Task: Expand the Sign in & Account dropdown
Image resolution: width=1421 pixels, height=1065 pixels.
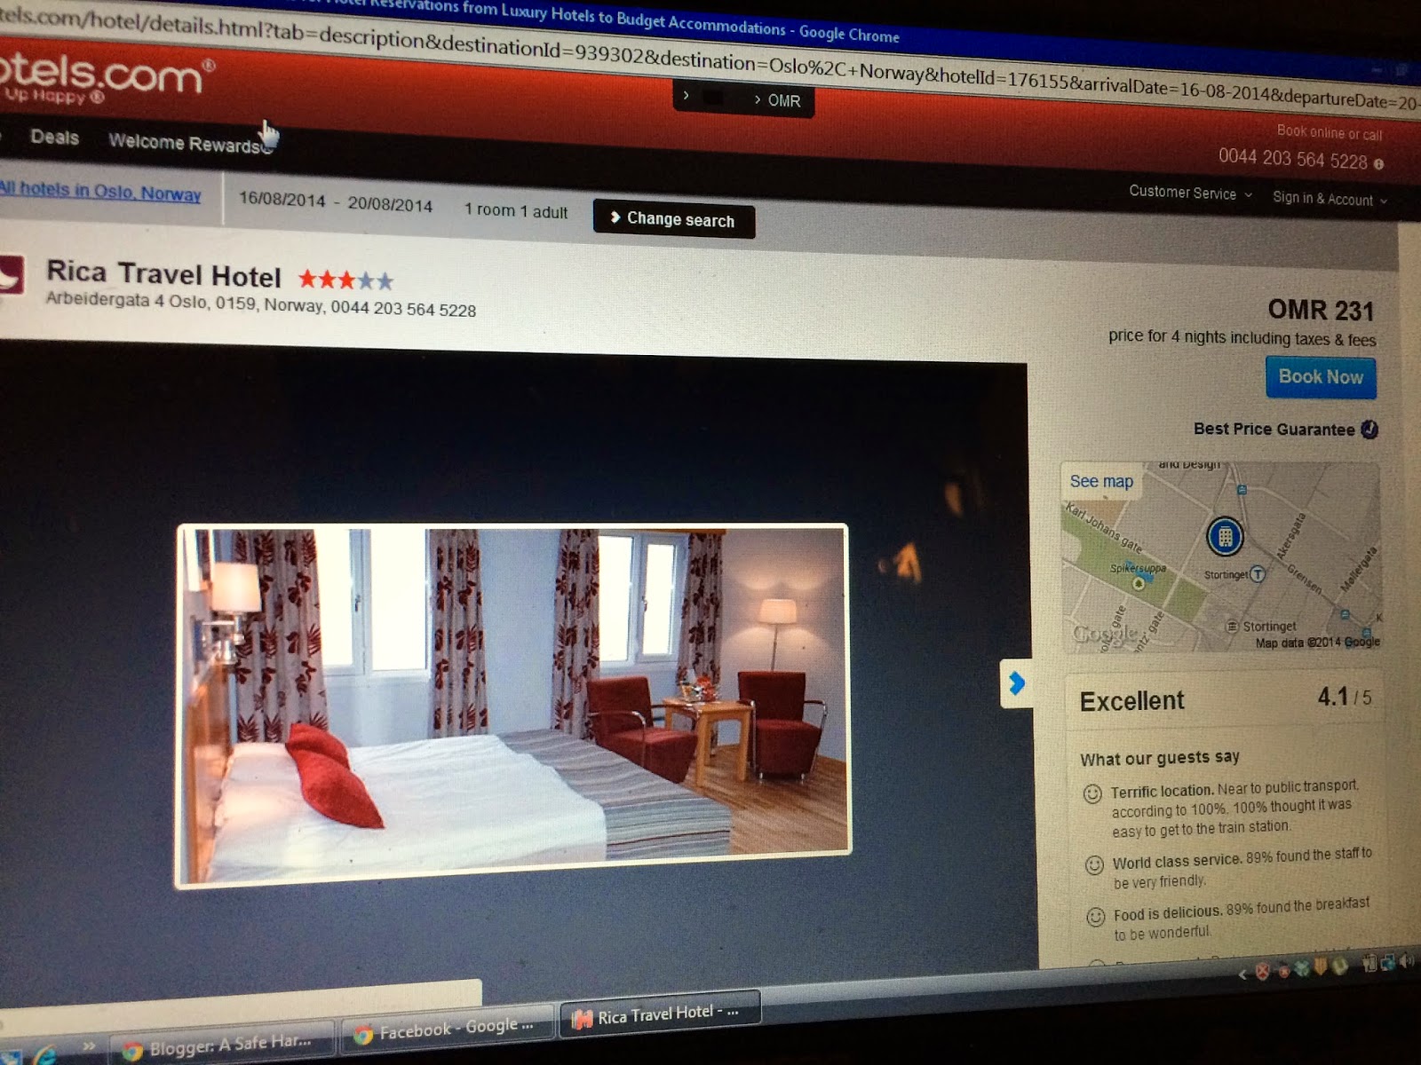Action: point(1329,199)
